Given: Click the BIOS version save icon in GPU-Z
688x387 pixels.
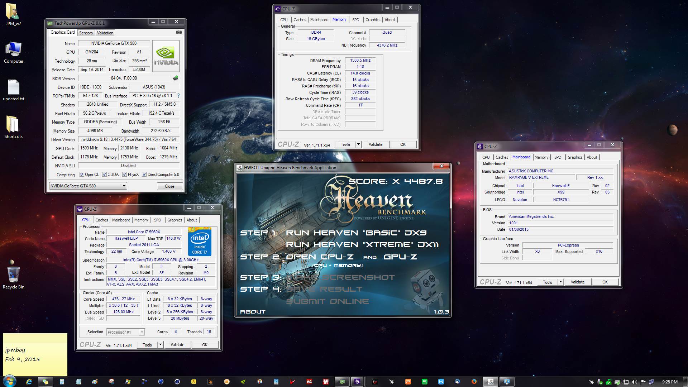Looking at the screenshot, I should [x=176, y=78].
